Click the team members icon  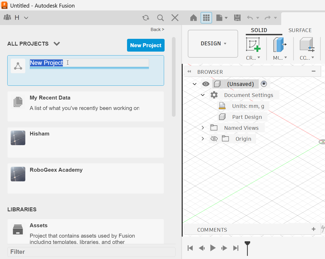coord(7,17)
